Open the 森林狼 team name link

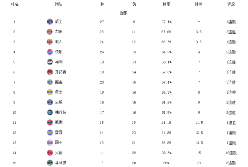pos(60,163)
